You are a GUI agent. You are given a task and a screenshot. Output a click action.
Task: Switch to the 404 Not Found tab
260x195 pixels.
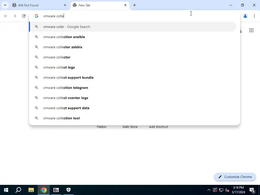click(39, 5)
